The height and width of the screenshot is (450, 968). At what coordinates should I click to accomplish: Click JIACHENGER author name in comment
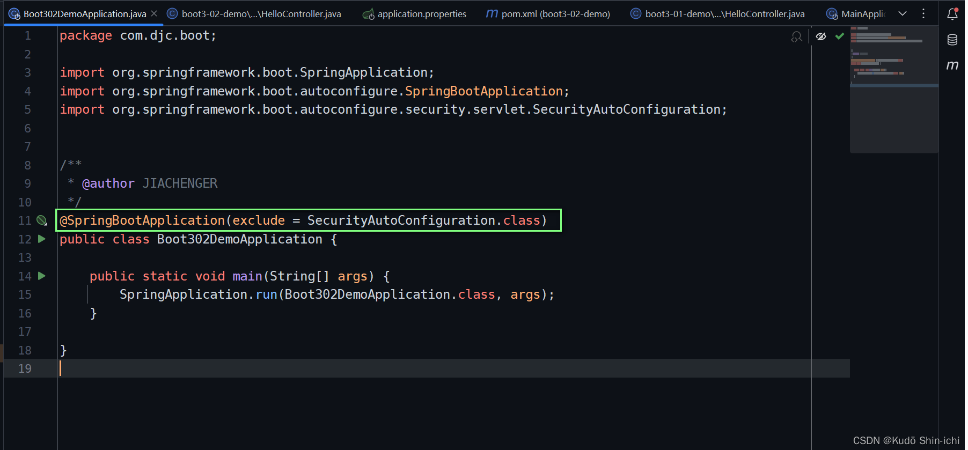tap(180, 183)
